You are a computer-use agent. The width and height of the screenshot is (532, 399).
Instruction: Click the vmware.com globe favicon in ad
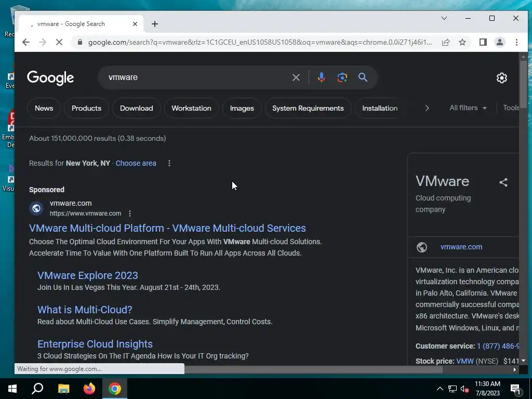pyautogui.click(x=36, y=208)
